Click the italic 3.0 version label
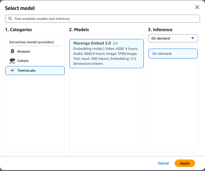Screen dimensions: 205x171 point(115,43)
